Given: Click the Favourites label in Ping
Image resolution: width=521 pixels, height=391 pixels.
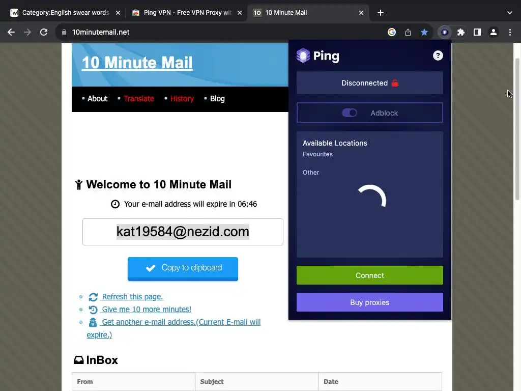Looking at the screenshot, I should (317, 154).
